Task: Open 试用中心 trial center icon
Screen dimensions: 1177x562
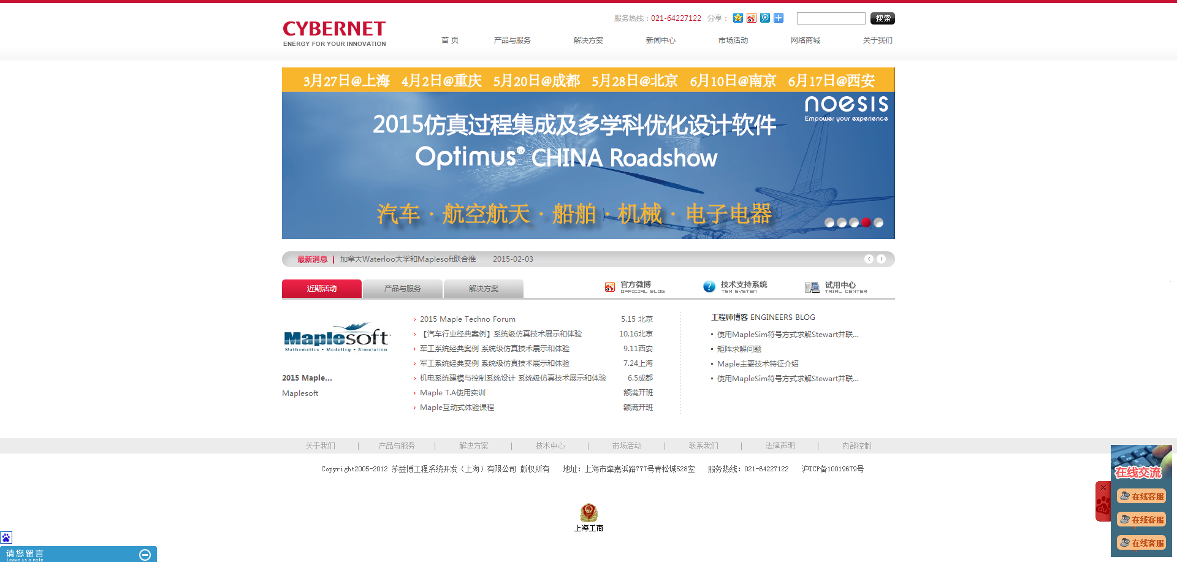Action: coord(812,287)
